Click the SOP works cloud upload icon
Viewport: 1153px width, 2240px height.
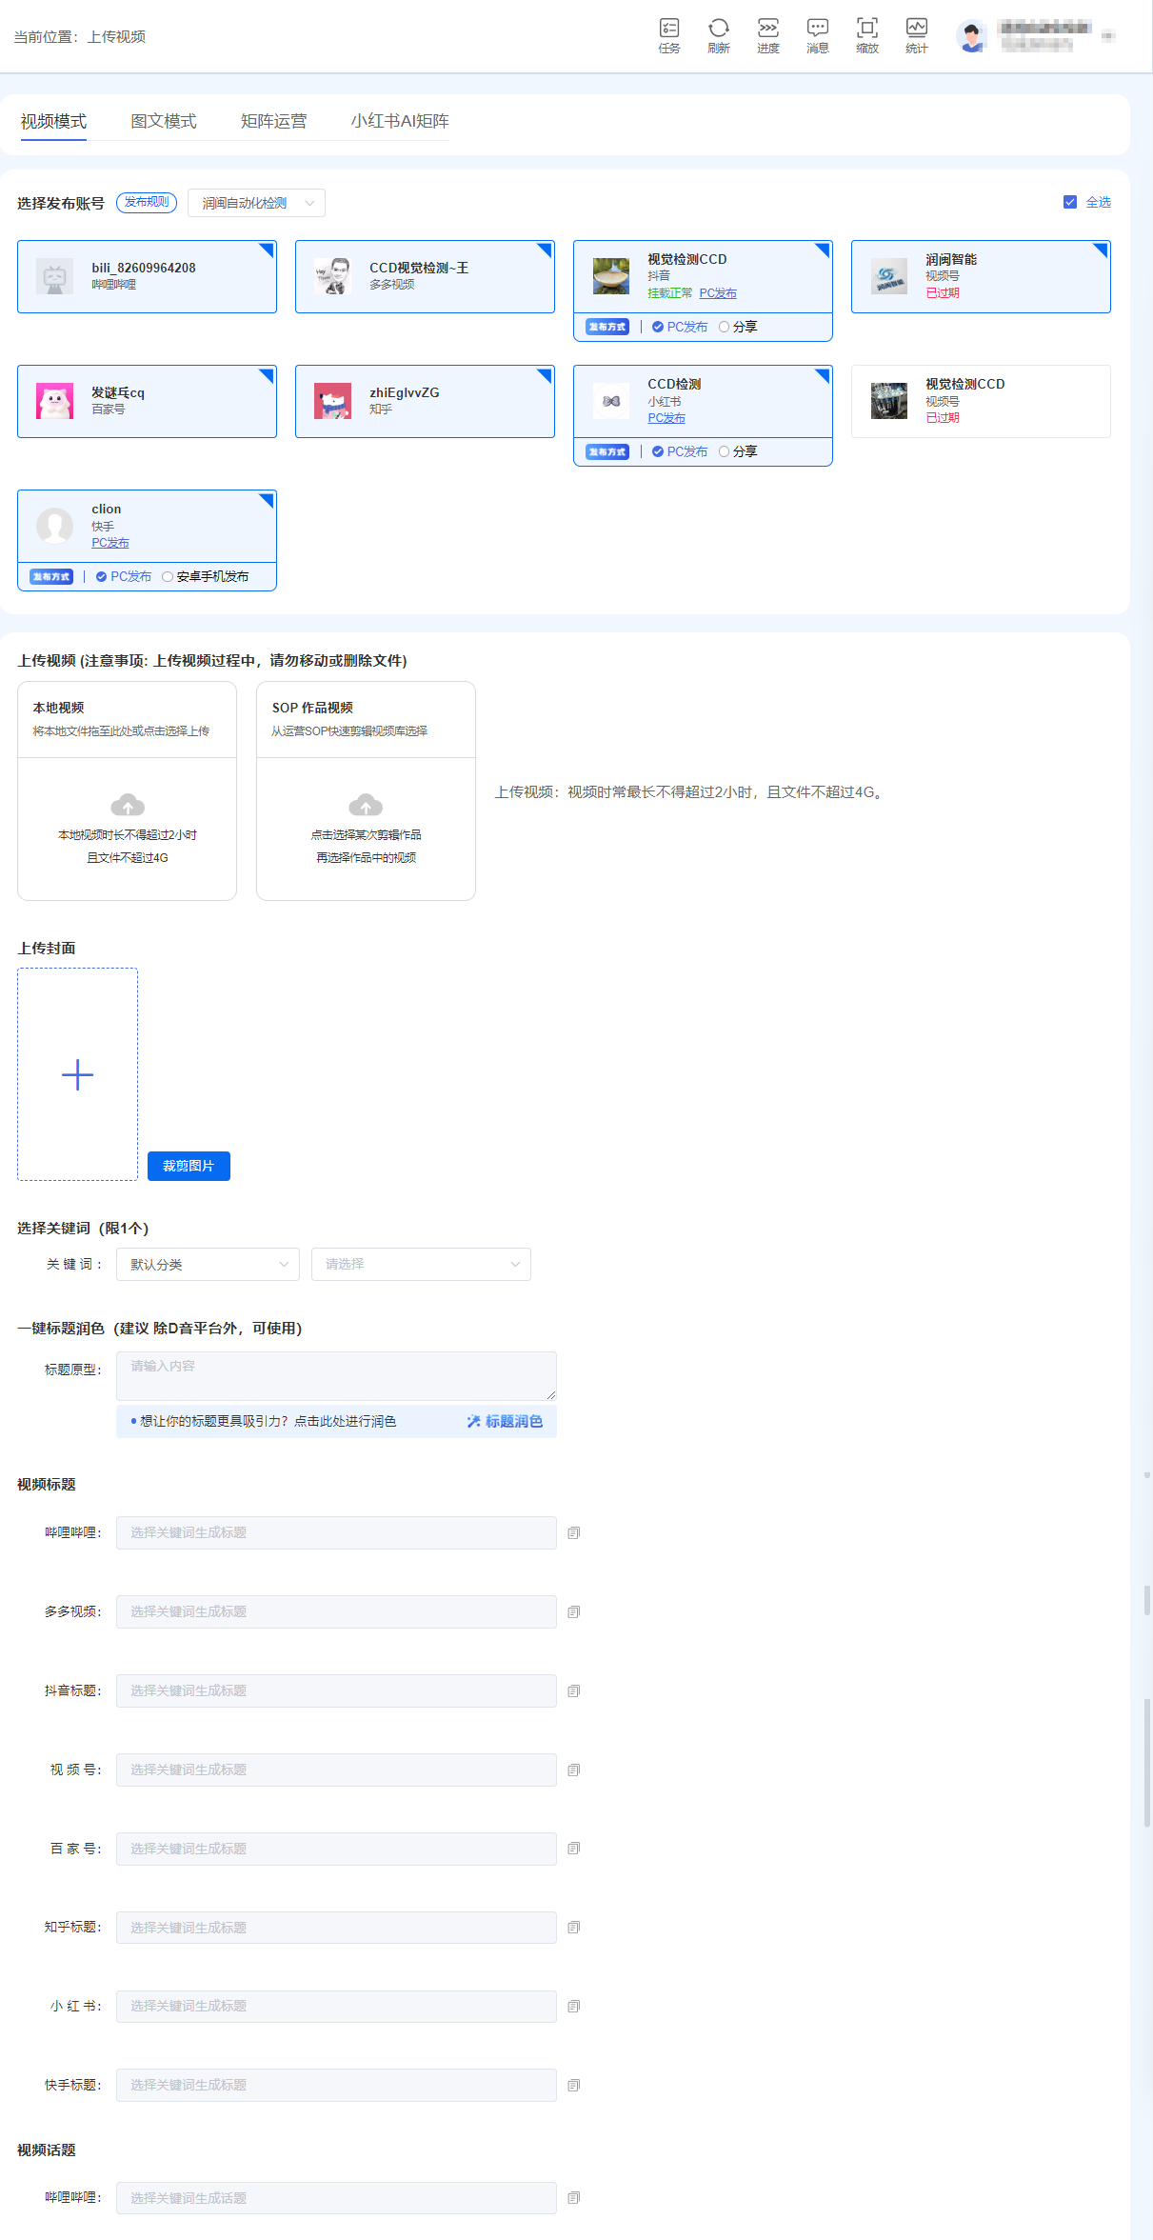pyautogui.click(x=366, y=805)
